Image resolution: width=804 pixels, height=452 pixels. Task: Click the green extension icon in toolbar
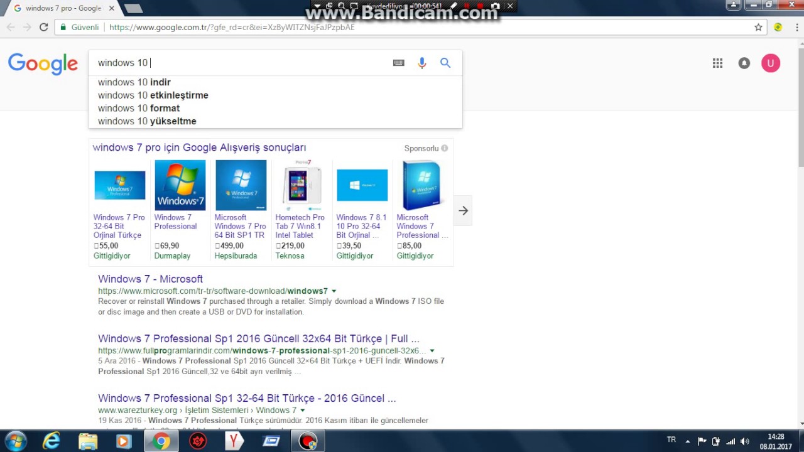(778, 27)
